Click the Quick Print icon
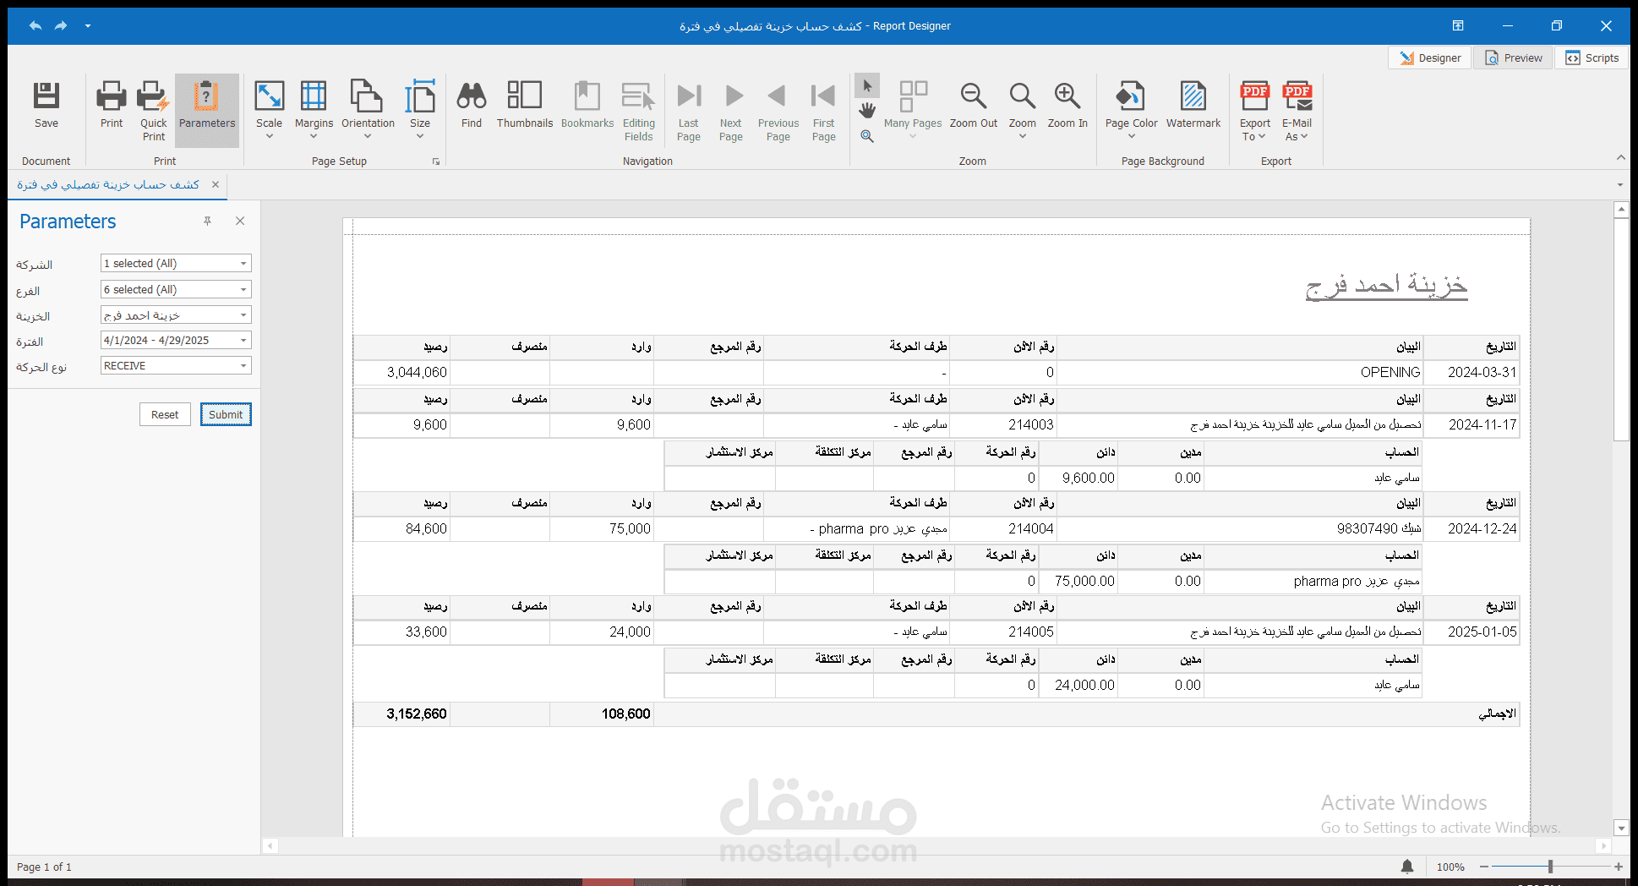1638x886 pixels. (154, 110)
